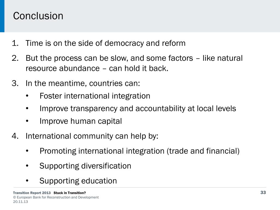This screenshot has width=280, height=210.
Task: Click the number 4 list marker
Action: 15,136
